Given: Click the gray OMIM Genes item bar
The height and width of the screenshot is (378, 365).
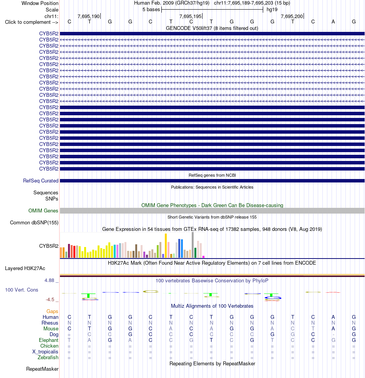Looking at the screenshot, I should tap(212, 211).
